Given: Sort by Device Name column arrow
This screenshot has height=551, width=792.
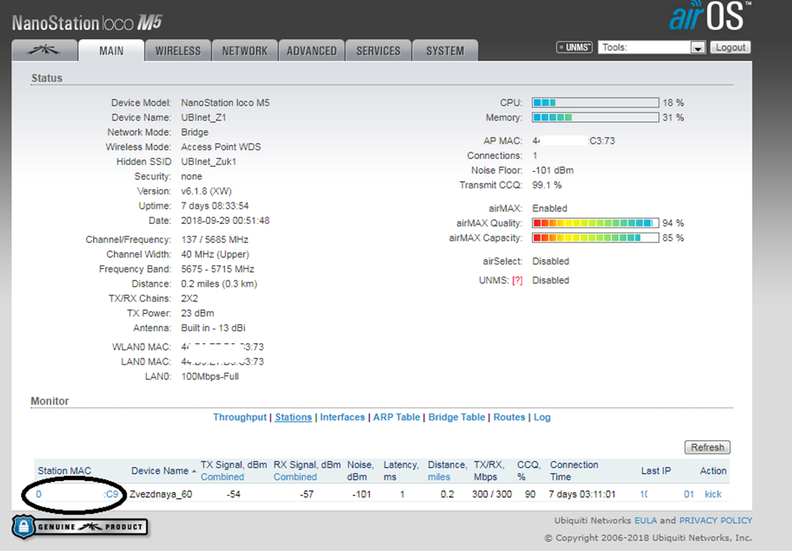Looking at the screenshot, I should point(194,471).
